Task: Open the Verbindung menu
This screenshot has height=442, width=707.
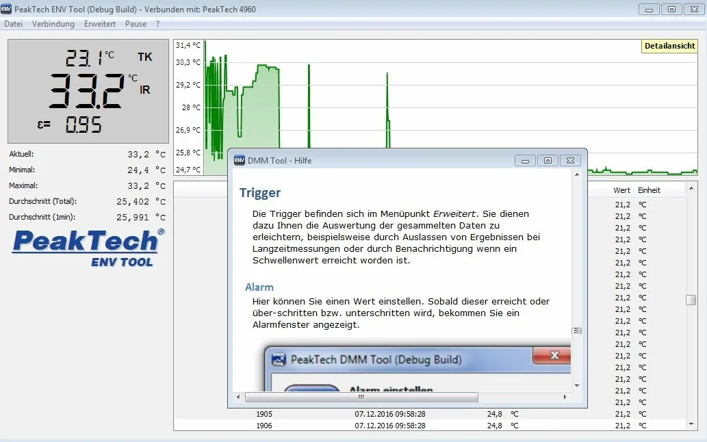Action: (x=53, y=24)
